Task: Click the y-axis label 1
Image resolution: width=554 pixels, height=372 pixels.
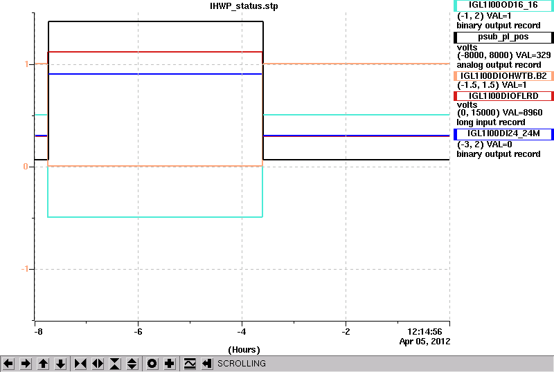Action: click(x=26, y=64)
